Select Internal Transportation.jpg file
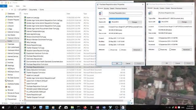Screen dimensions: 196x110 coord(36,31)
